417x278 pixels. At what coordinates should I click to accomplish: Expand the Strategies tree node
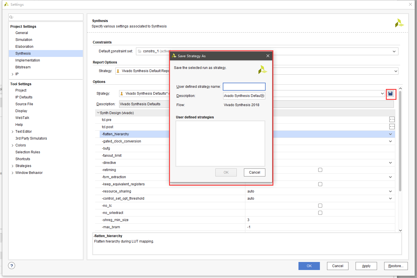point(13,166)
